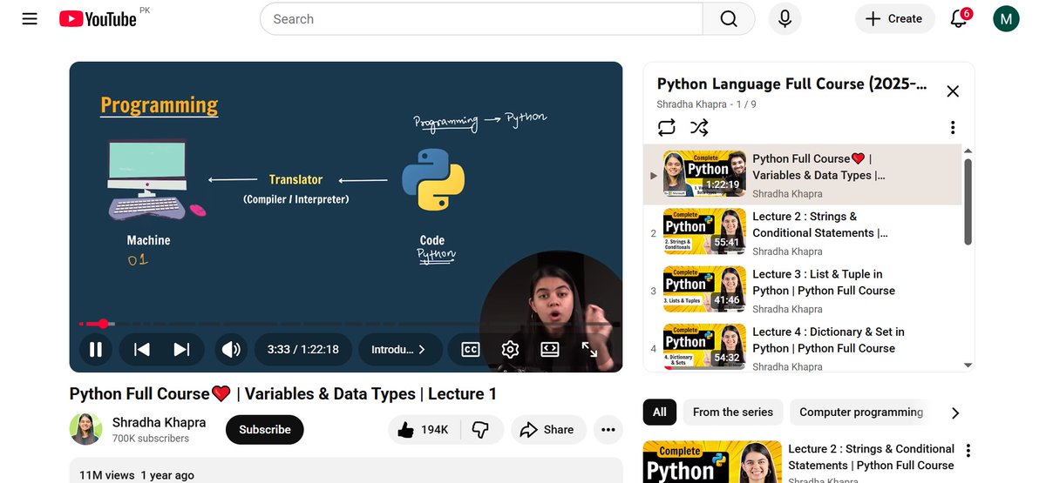Open playlist options three-dot menu
The width and height of the screenshot is (1046, 483).
tap(953, 128)
